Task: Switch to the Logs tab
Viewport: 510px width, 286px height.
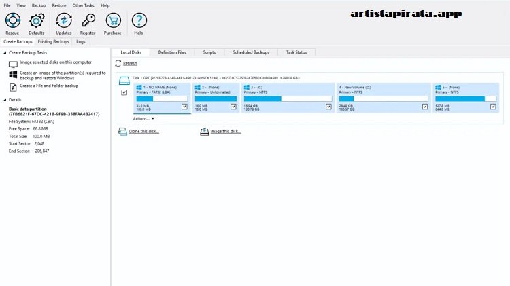Action: pyautogui.click(x=81, y=42)
